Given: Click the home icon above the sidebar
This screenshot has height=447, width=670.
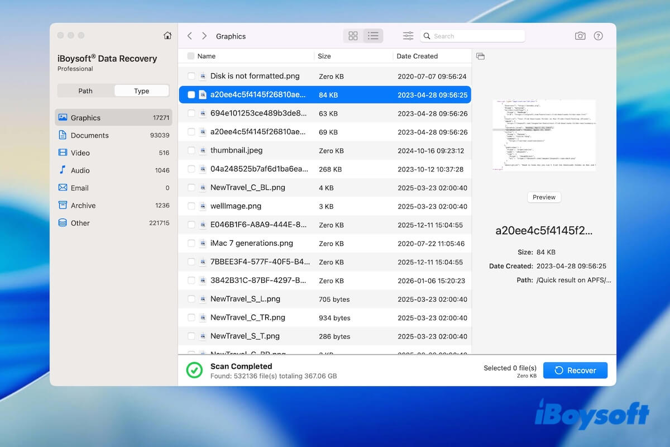Looking at the screenshot, I should [167, 35].
